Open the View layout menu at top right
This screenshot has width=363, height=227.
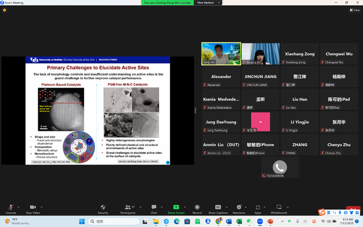354,10
